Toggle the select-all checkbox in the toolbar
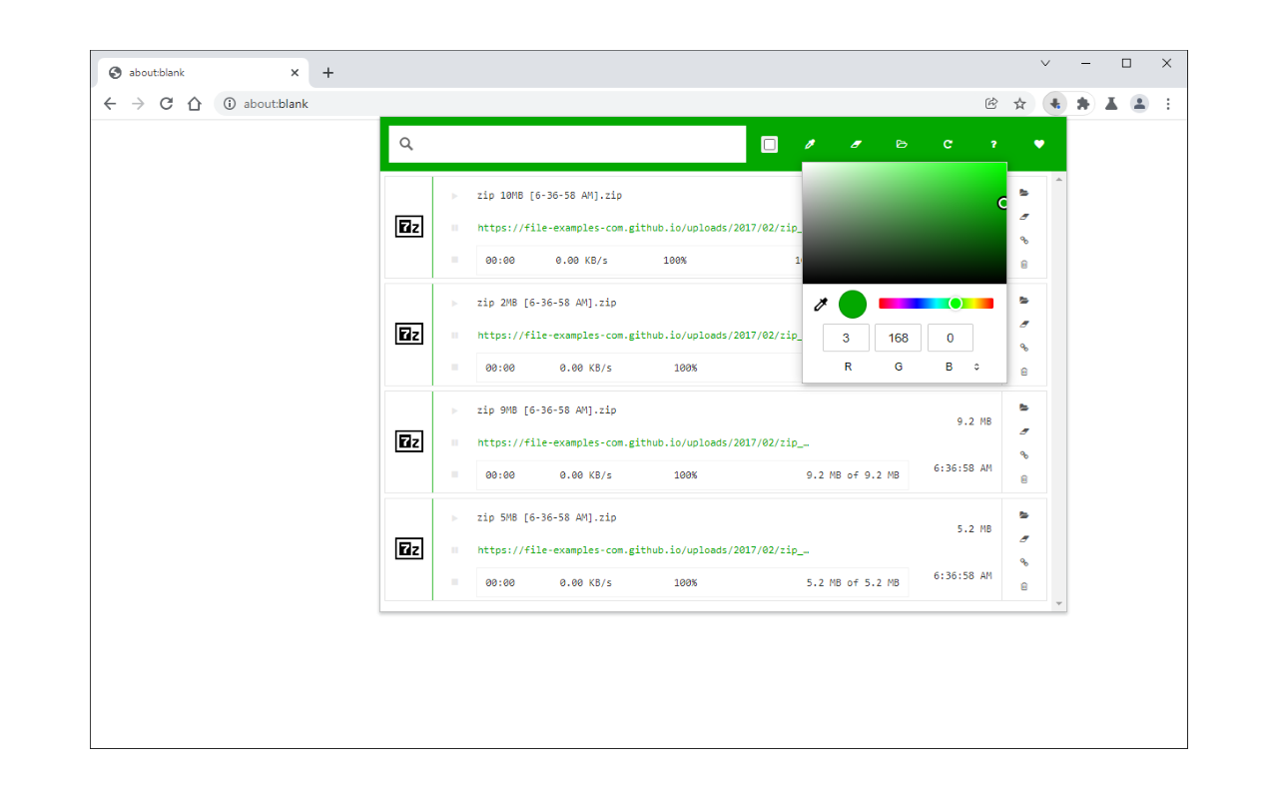This screenshot has height=799, width=1278. pyautogui.click(x=769, y=144)
